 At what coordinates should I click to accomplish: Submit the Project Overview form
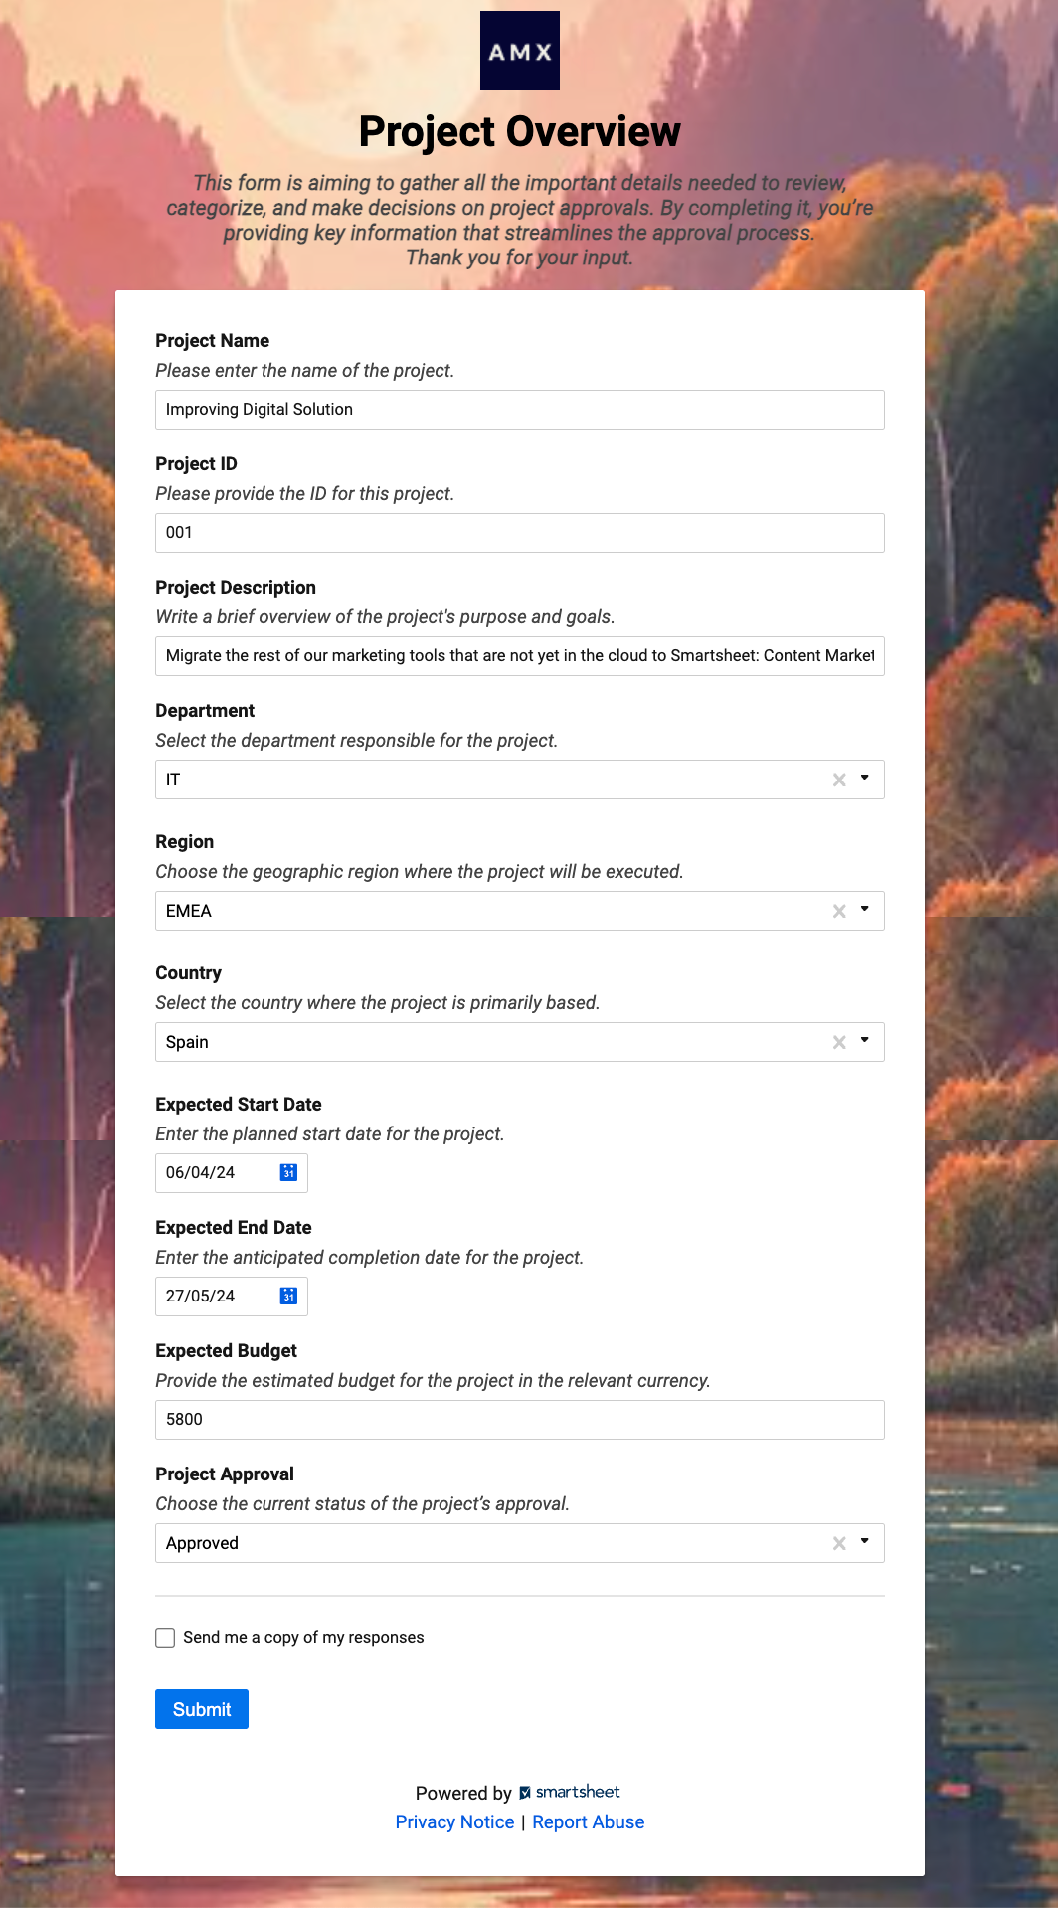[202, 1709]
